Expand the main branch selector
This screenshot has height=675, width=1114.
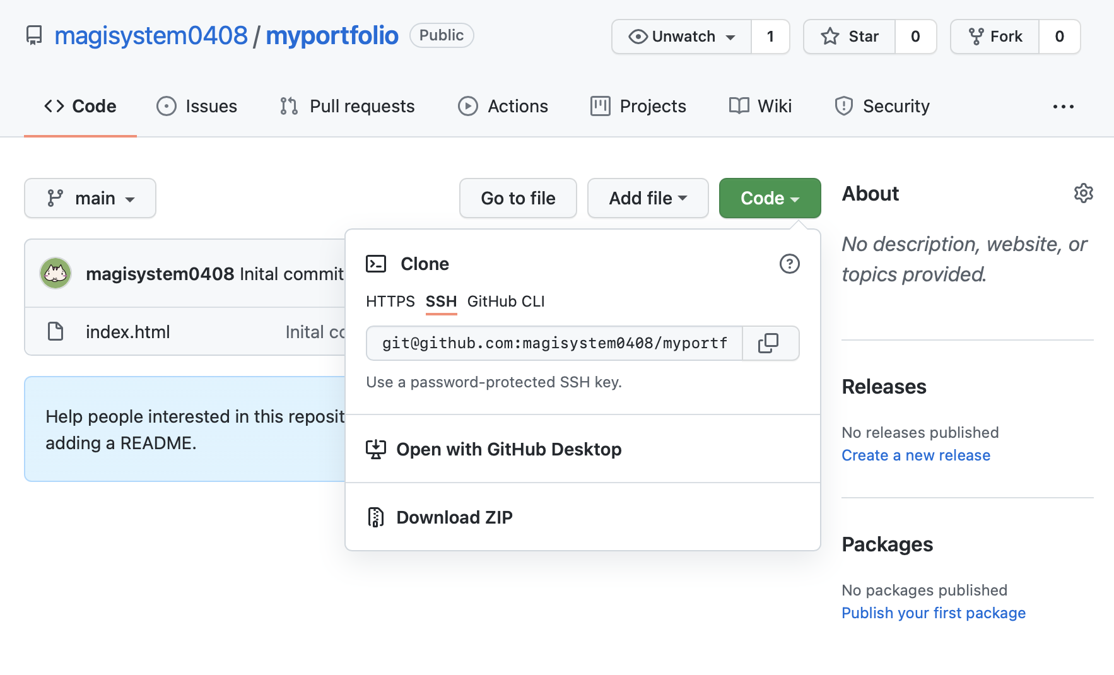(x=90, y=198)
